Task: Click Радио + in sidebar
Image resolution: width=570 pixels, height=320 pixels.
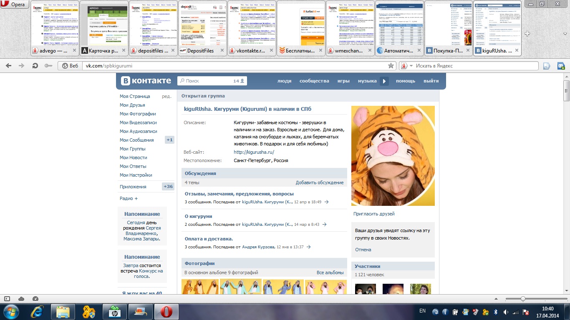Action: coord(129,198)
